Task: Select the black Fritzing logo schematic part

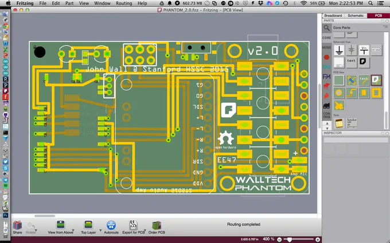Action: pyautogui.click(x=364, y=62)
